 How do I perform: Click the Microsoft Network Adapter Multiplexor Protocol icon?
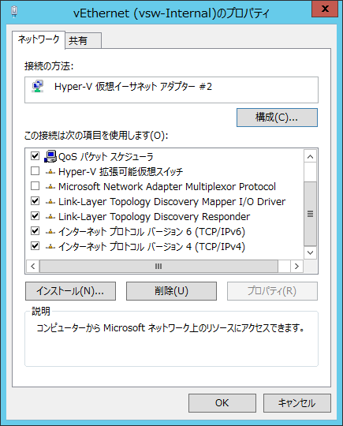(x=50, y=187)
